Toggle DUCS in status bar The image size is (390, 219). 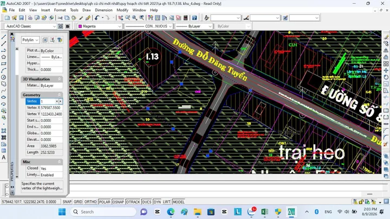coord(146,202)
